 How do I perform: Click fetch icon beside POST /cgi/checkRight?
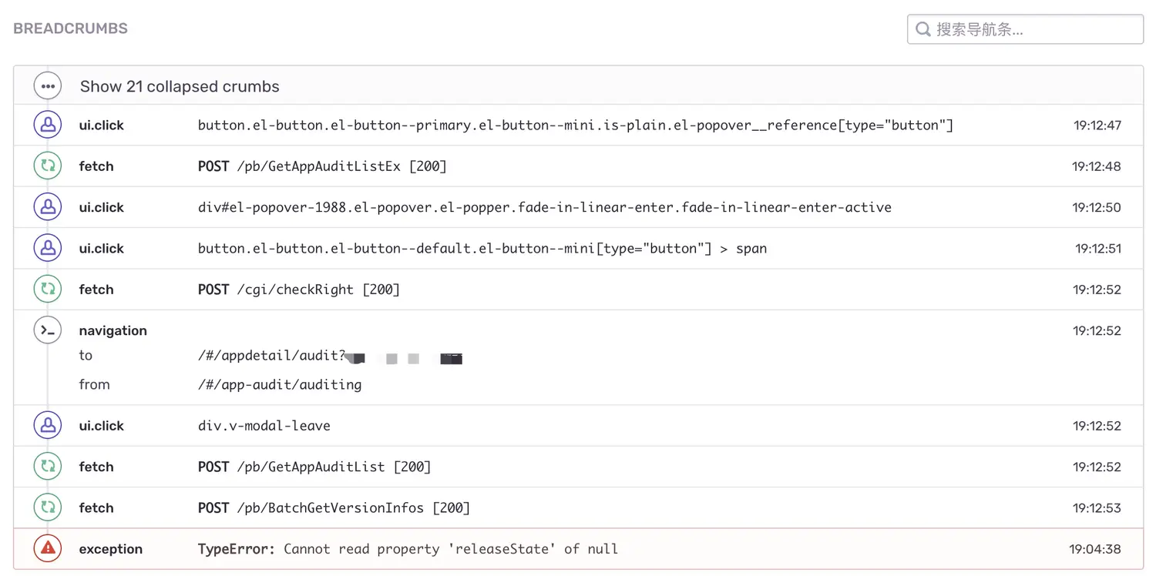[48, 290]
